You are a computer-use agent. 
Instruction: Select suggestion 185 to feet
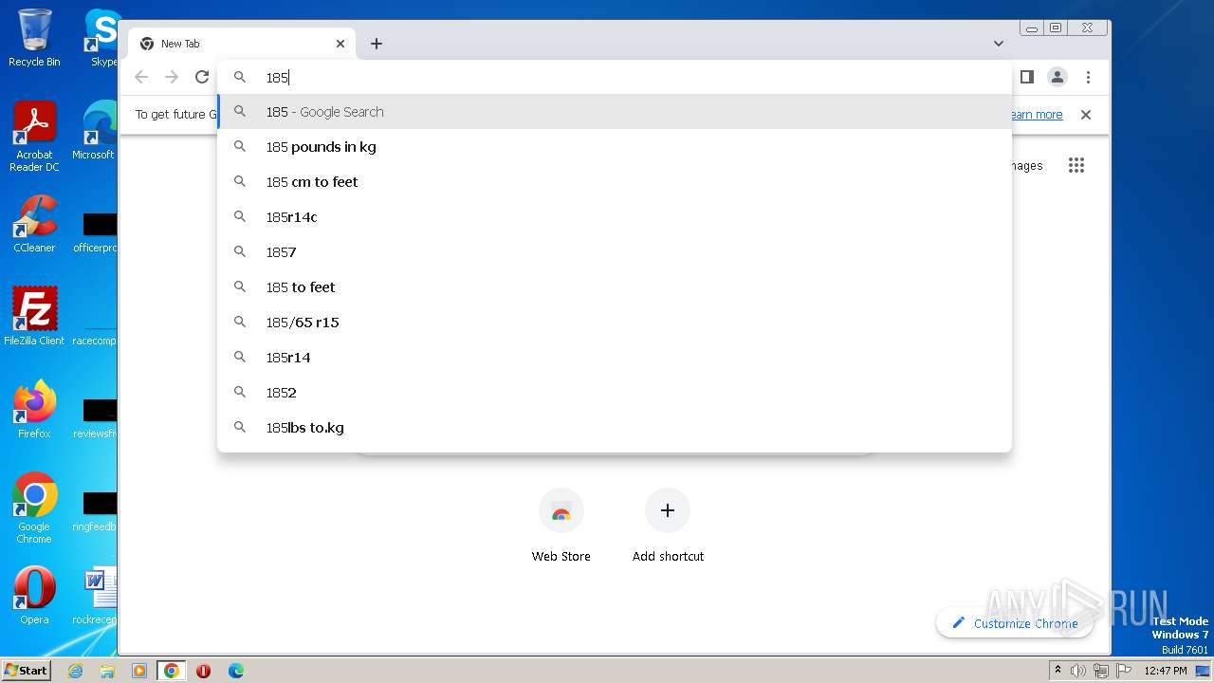[x=615, y=287]
